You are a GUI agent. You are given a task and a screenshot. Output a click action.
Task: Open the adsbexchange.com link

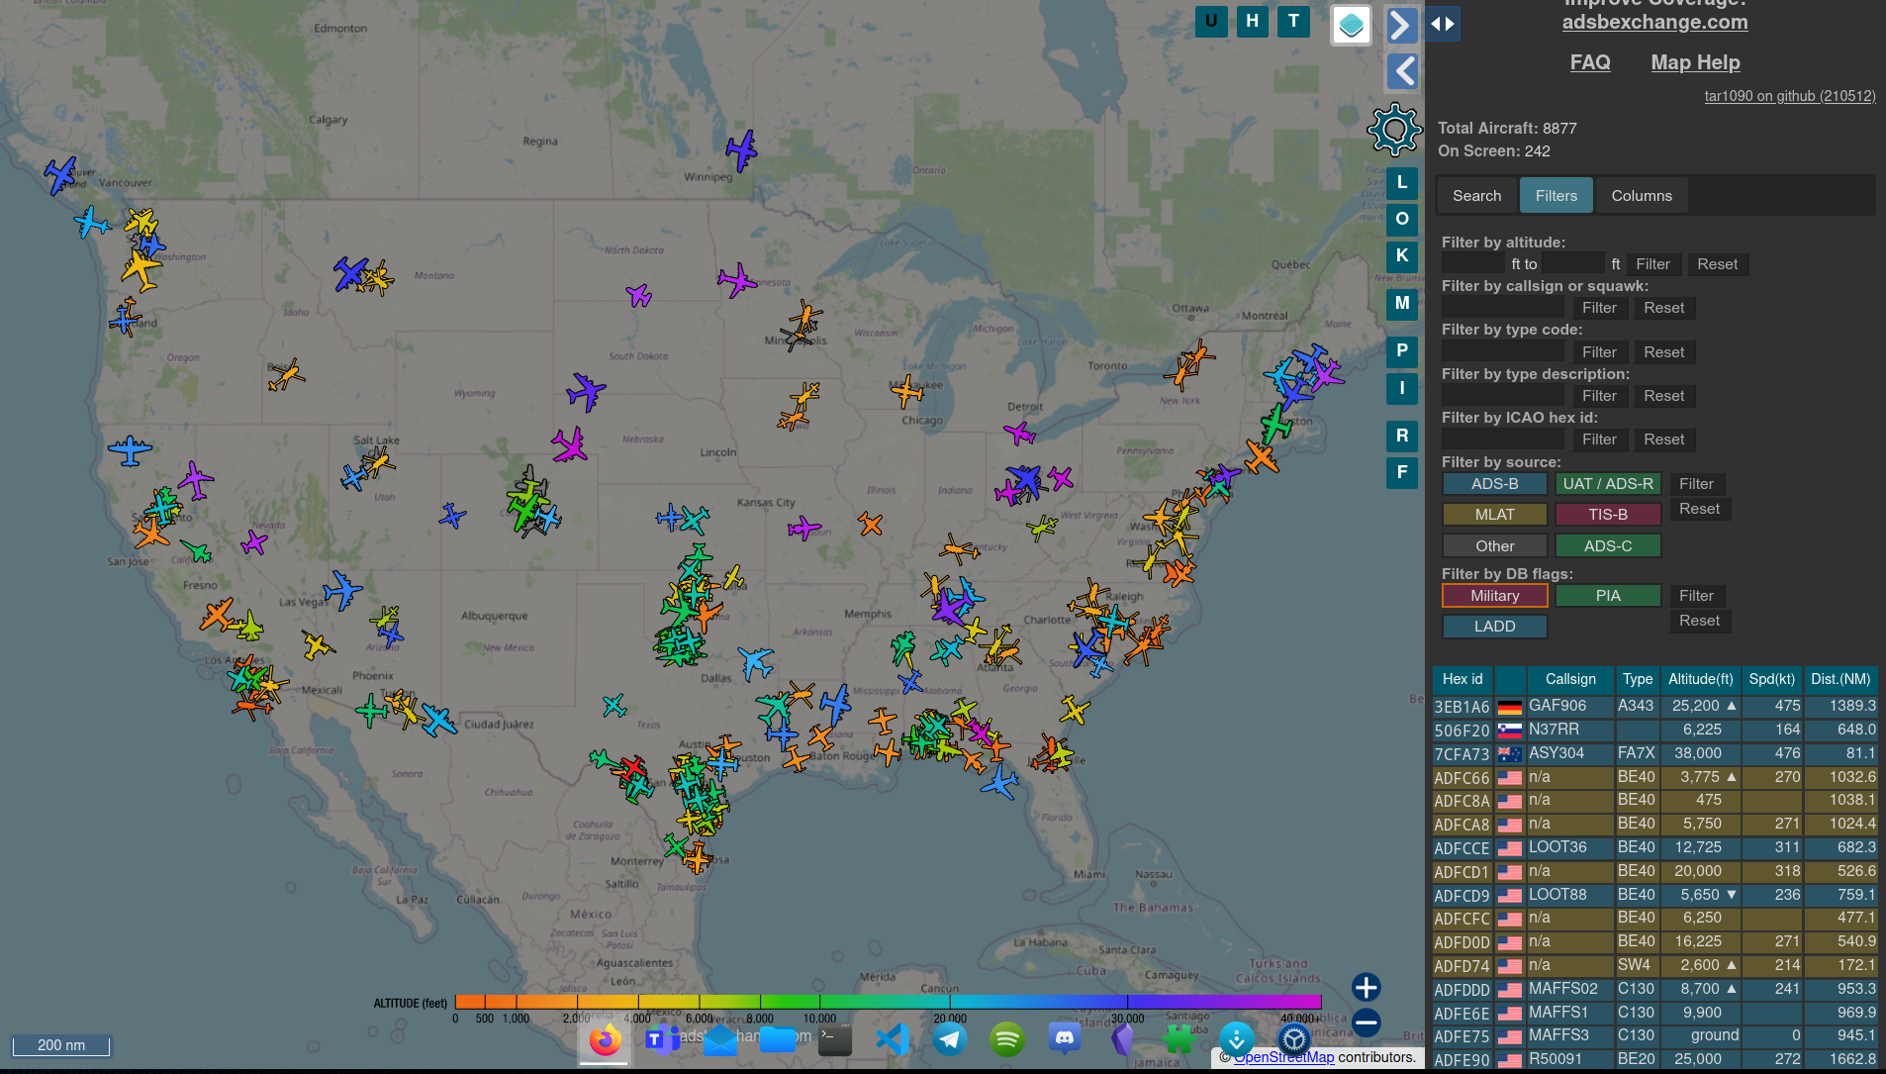pyautogui.click(x=1654, y=22)
